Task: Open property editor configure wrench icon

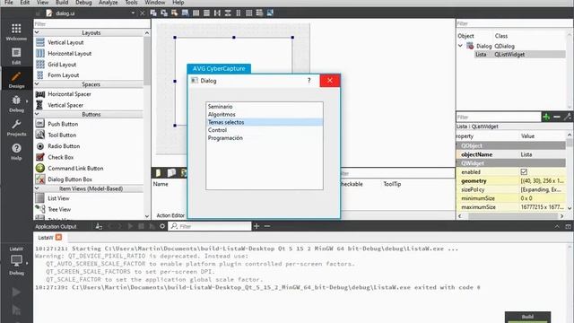Action: [567, 117]
